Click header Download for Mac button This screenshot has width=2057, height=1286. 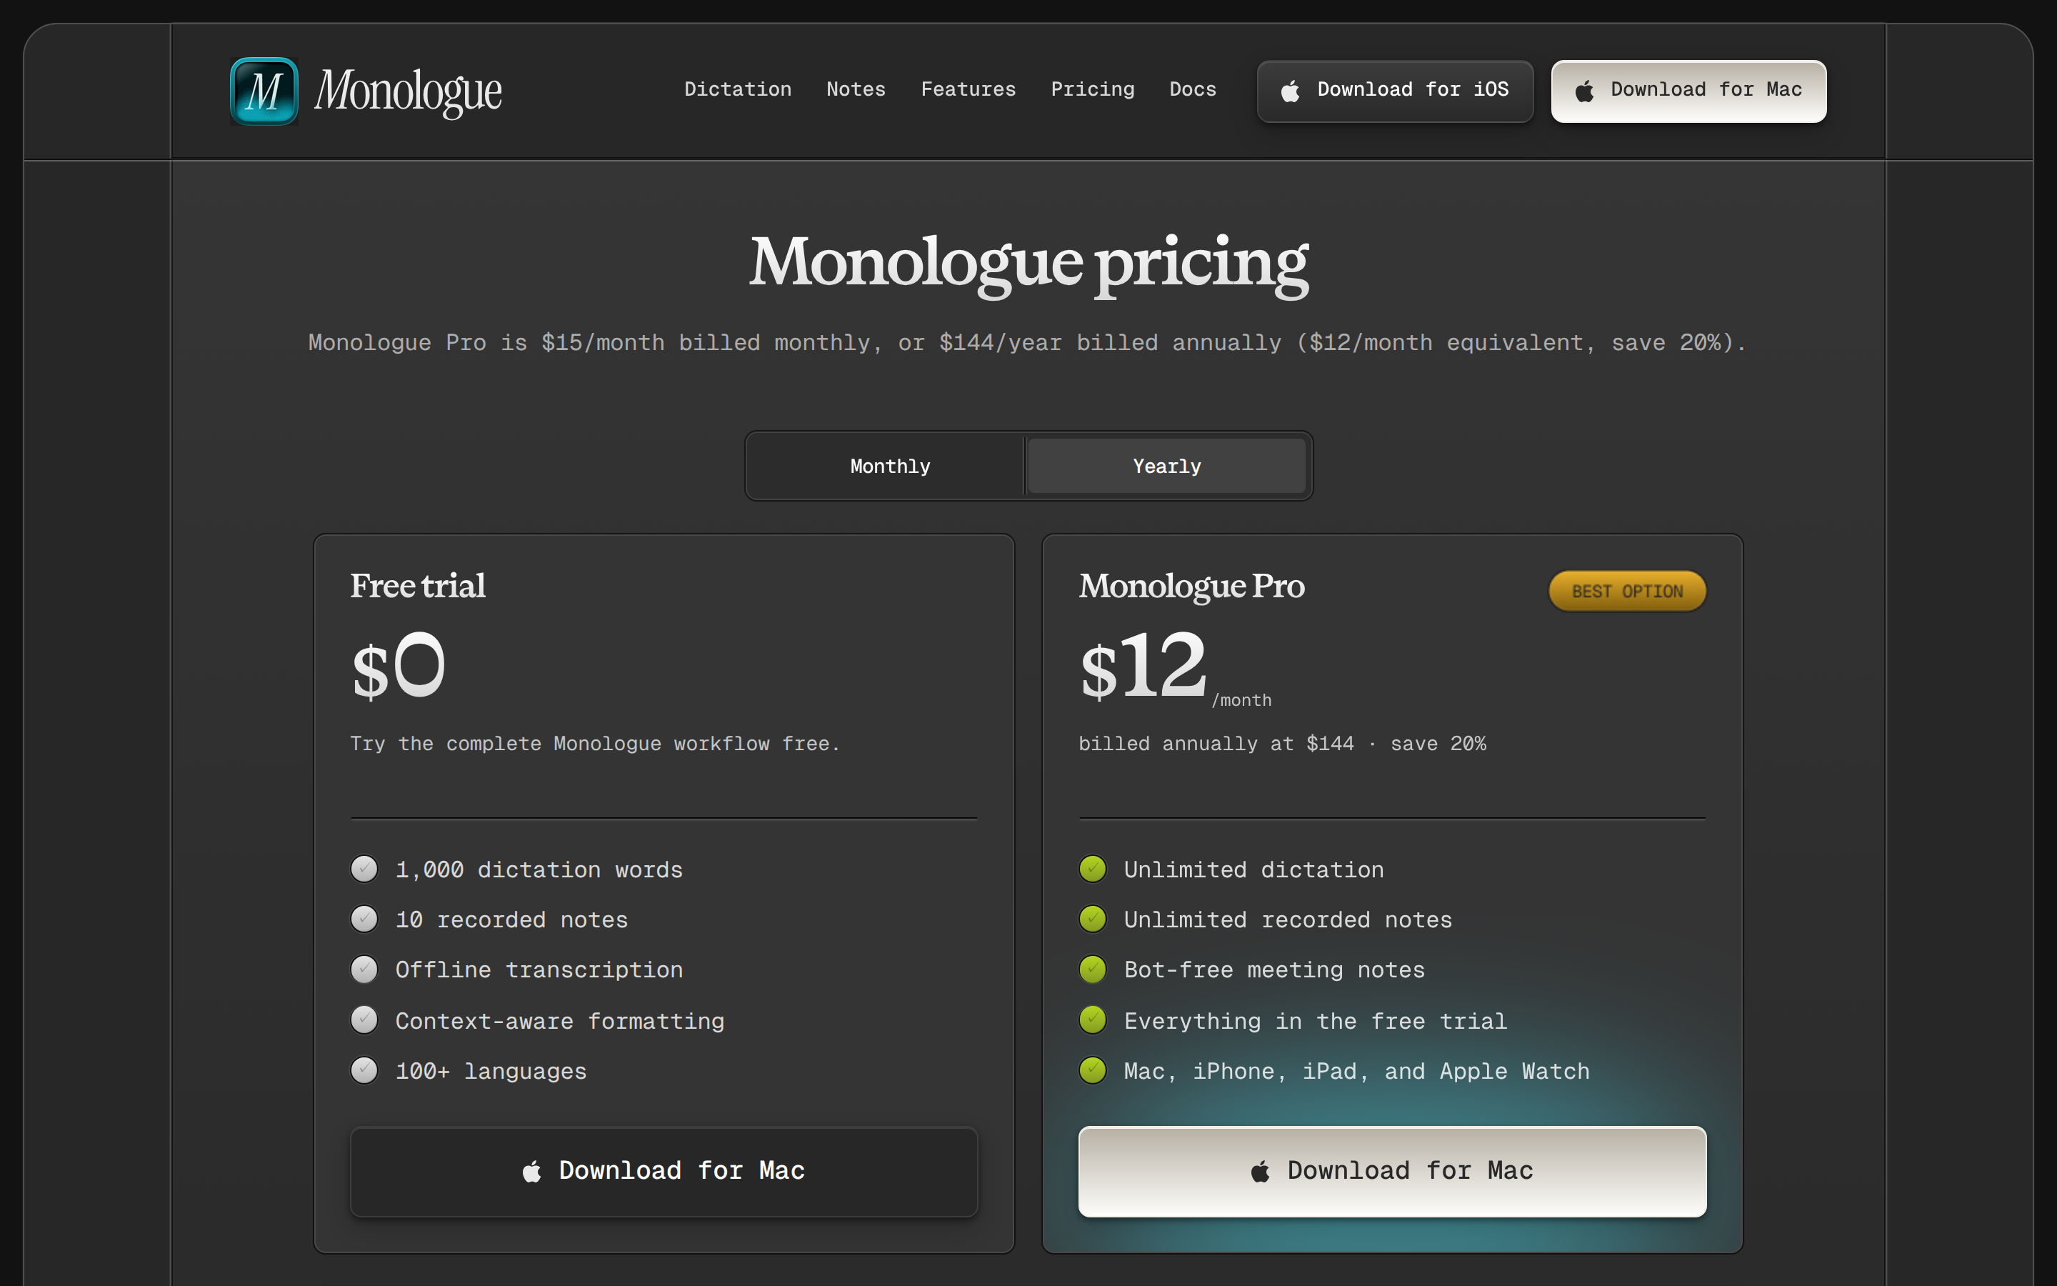[1688, 91]
